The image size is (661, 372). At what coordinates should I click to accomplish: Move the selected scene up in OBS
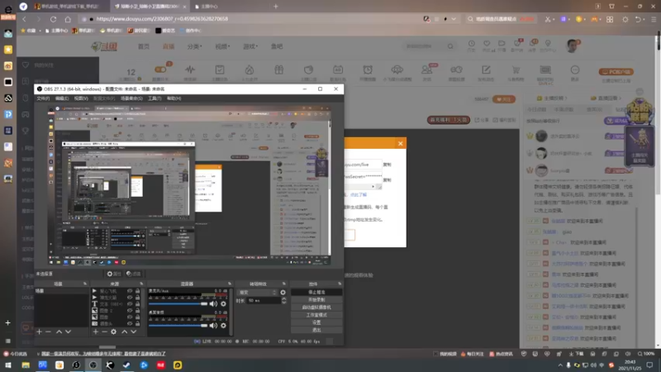[x=59, y=332]
